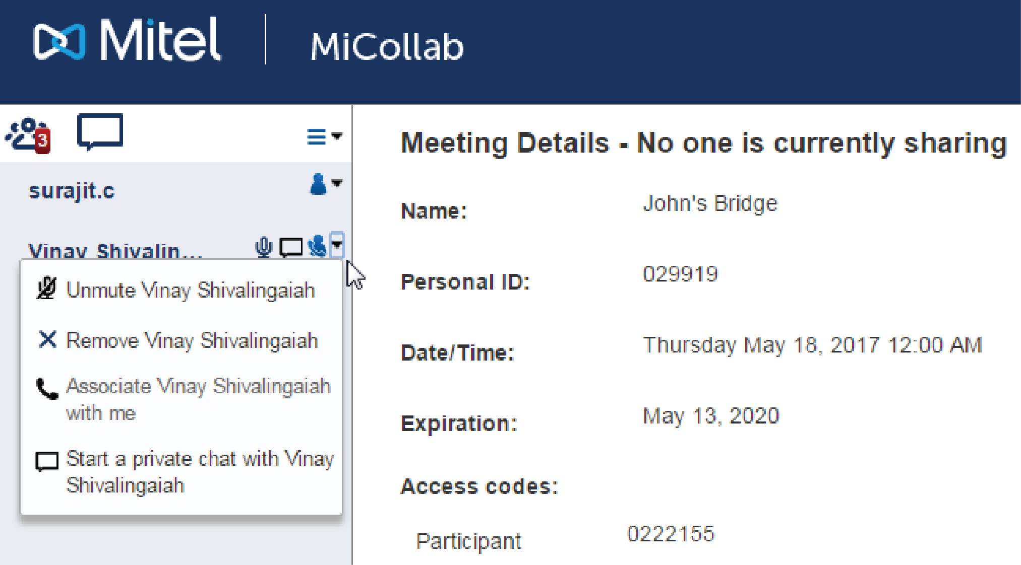
Task: Collapse the dropdown arrow for Vinay Shivalin
Action: click(337, 245)
